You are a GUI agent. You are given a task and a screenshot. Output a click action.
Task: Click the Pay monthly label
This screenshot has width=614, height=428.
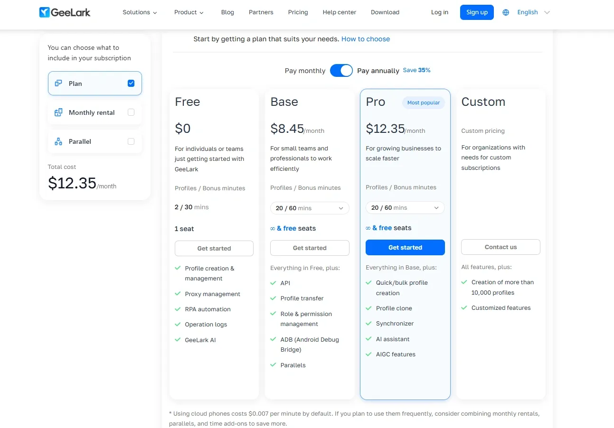(x=305, y=71)
